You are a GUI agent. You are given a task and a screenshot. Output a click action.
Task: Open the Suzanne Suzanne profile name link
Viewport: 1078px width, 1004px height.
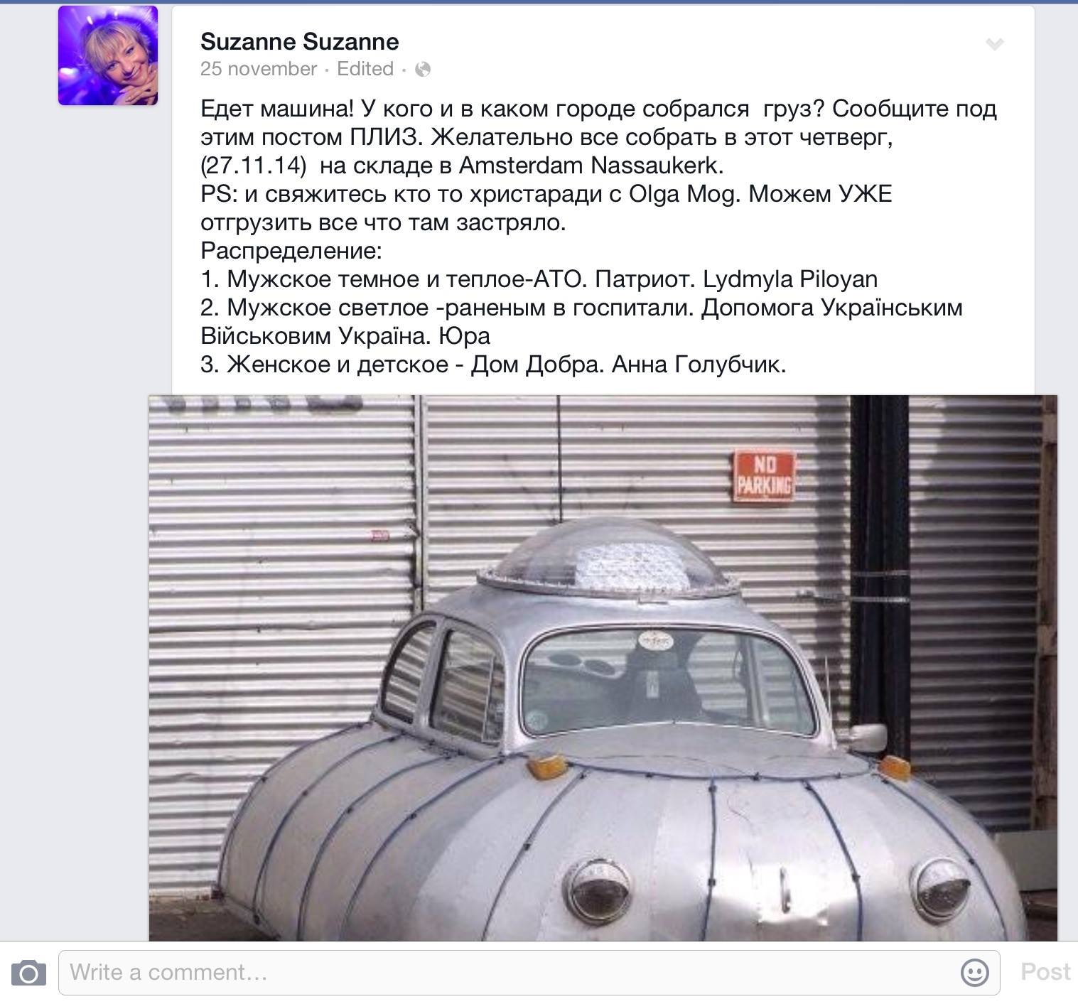[299, 41]
